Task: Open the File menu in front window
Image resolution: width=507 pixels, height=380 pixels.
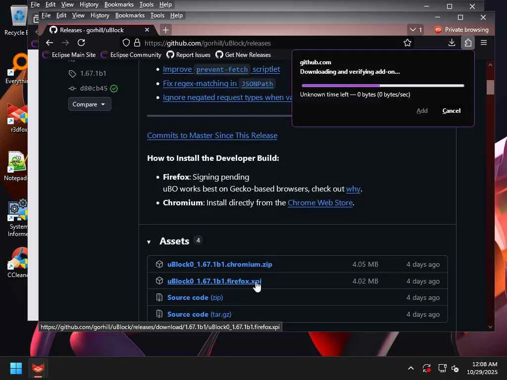Action: (x=46, y=15)
